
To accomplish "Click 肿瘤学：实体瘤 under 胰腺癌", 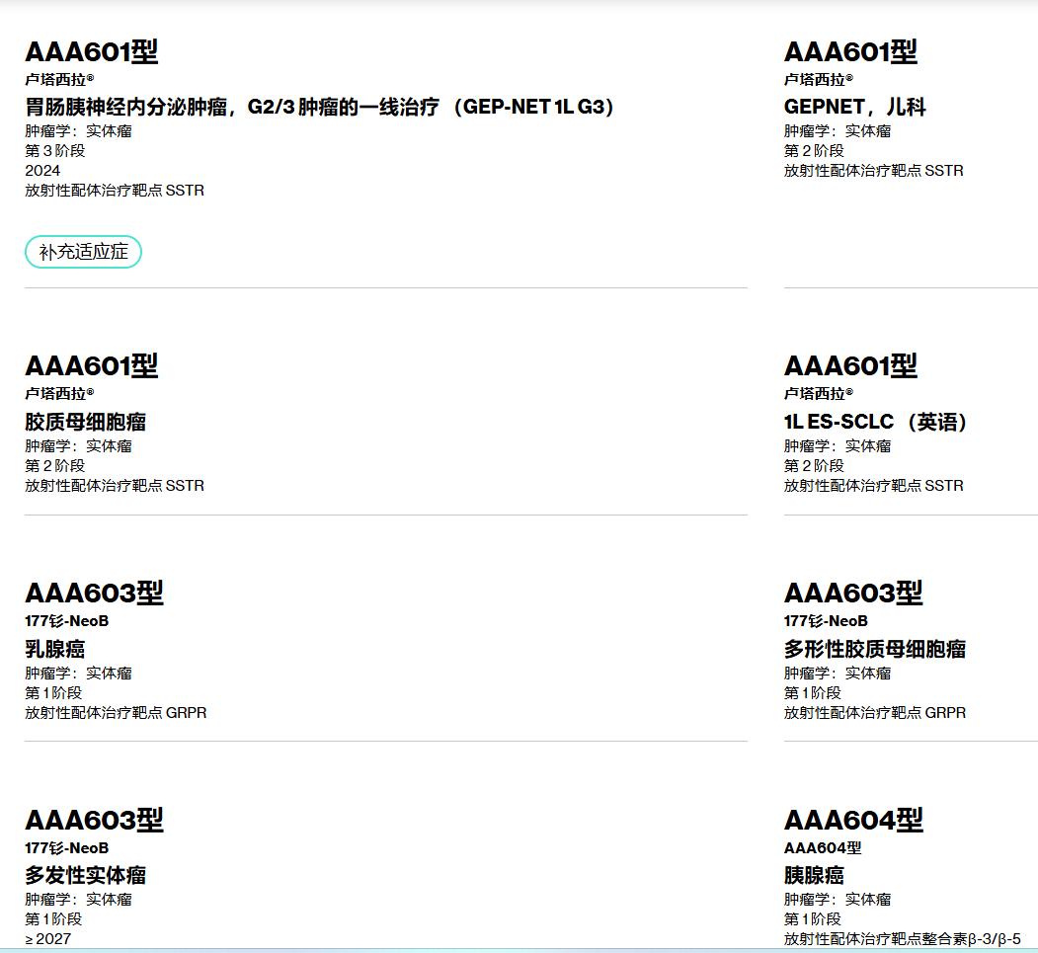I will point(838,900).
